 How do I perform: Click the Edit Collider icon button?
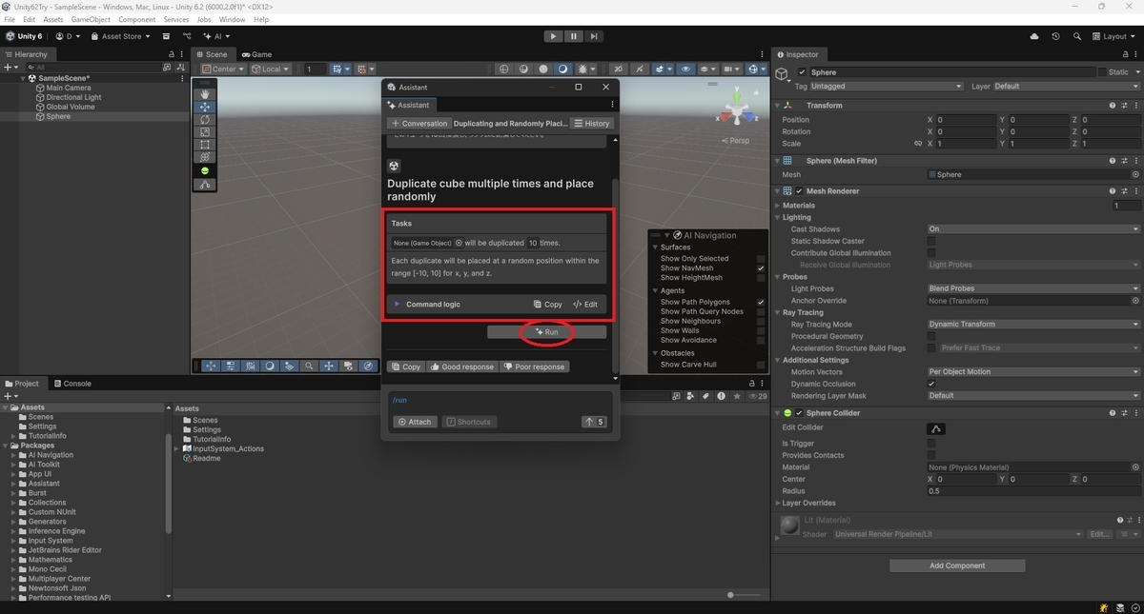click(936, 428)
